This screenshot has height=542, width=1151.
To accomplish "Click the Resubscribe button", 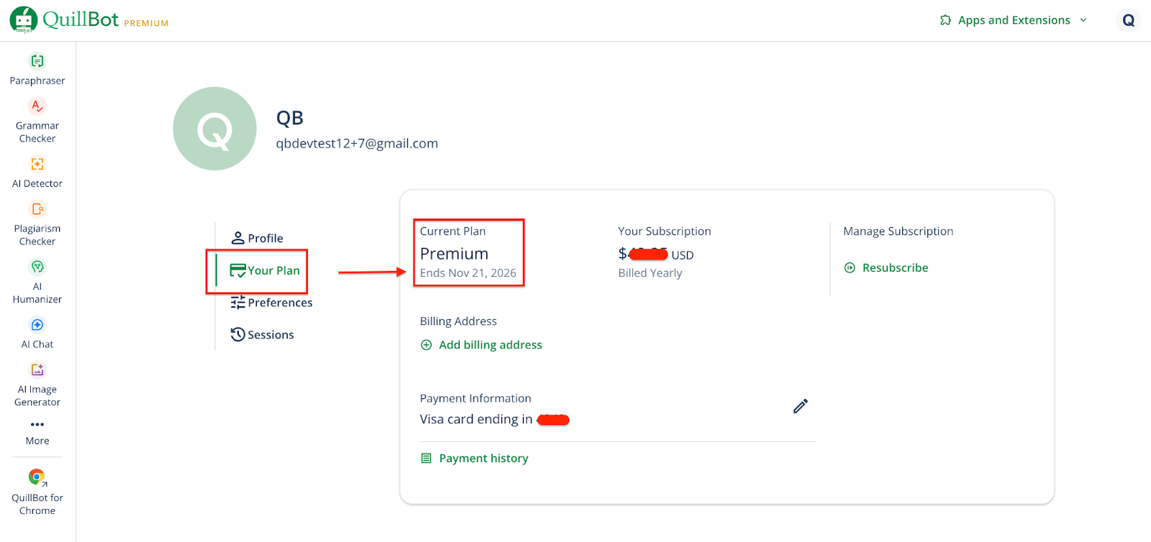I will coord(886,267).
